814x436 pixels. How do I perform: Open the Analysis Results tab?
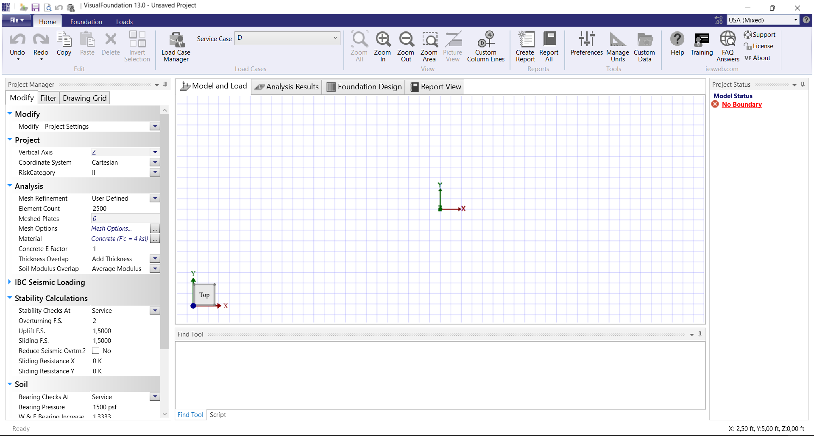pos(287,87)
